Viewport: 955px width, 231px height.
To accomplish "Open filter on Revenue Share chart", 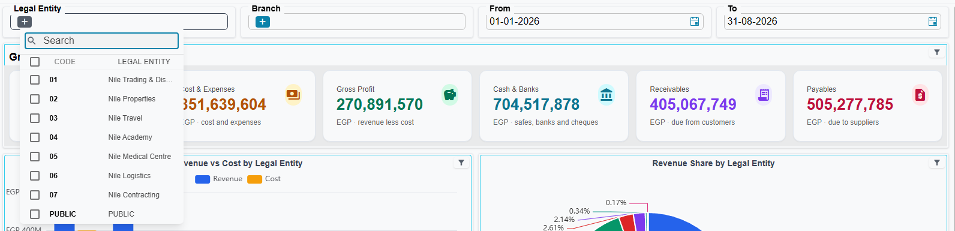I will pyautogui.click(x=937, y=163).
